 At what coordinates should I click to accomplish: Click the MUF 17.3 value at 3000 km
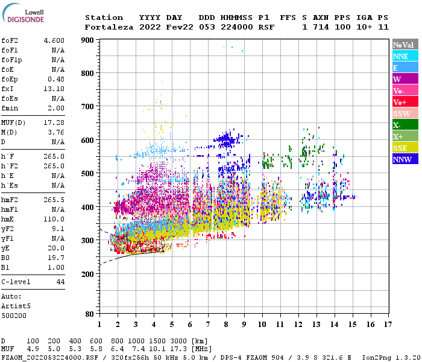click(x=178, y=349)
